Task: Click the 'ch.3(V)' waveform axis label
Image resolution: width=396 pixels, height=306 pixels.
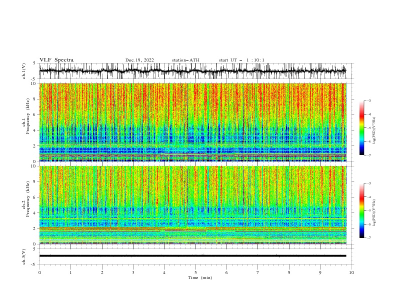Action: pos(24,256)
